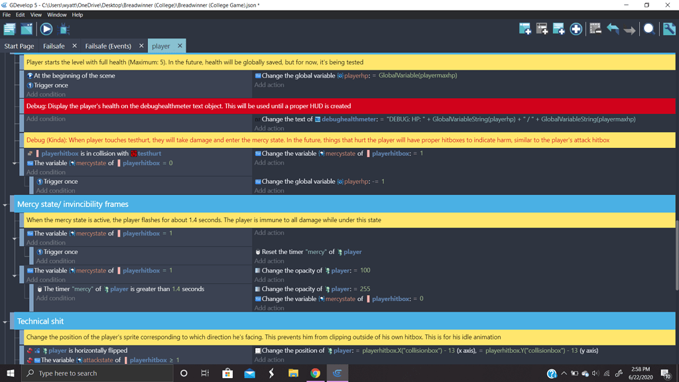Launch a preview with the play button

[46, 29]
